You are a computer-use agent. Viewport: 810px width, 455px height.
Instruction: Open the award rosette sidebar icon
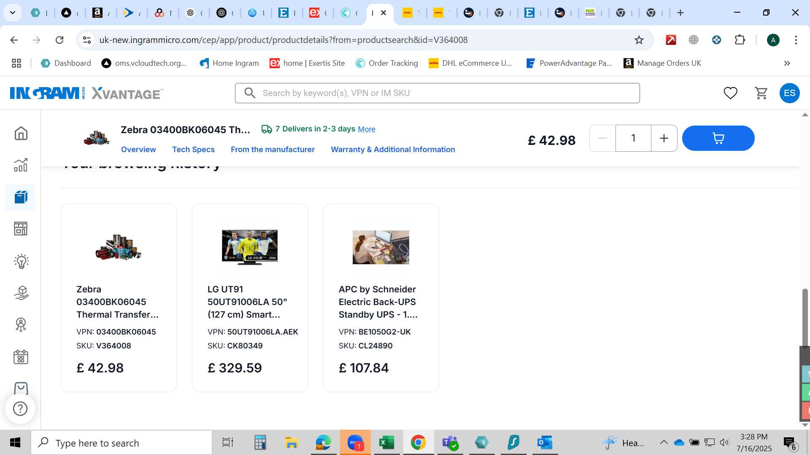coord(21,325)
